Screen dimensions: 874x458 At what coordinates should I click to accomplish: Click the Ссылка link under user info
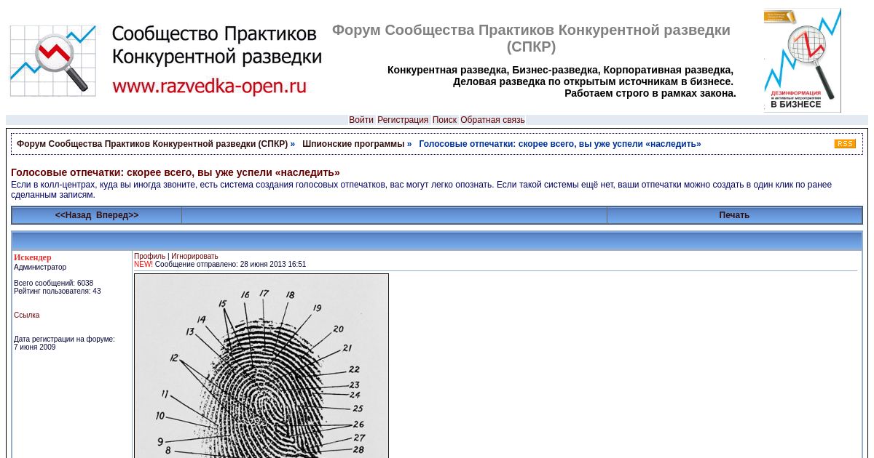[x=27, y=315]
